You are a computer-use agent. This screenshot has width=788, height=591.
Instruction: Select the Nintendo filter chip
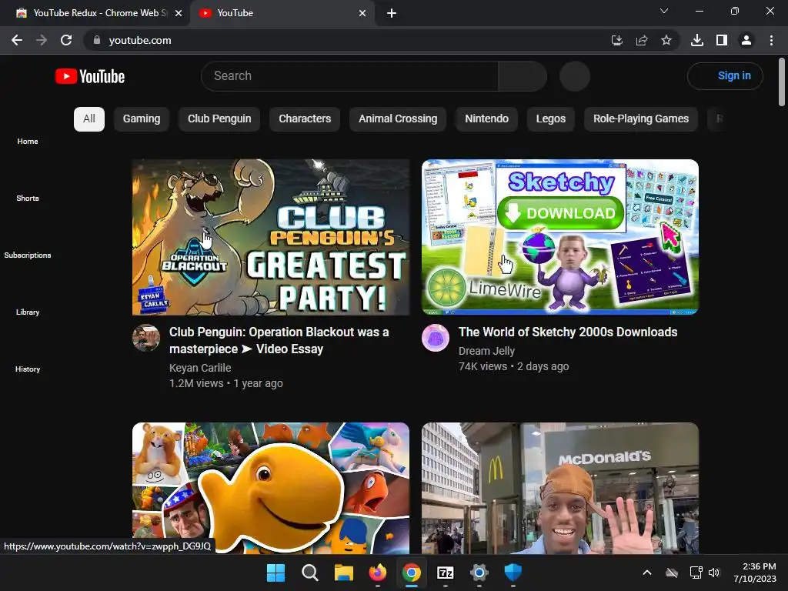(486, 119)
